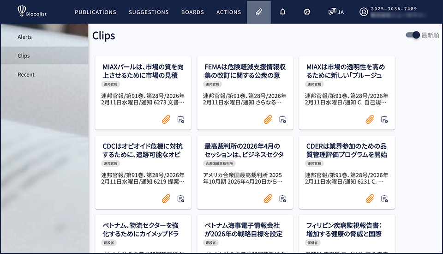
Task: Open the settings gear icon
Action: click(x=307, y=12)
